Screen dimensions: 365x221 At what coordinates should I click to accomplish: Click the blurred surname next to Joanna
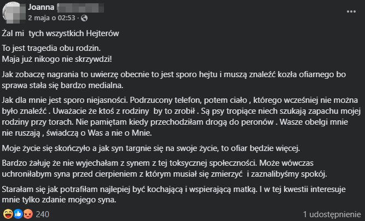[x=80, y=8]
